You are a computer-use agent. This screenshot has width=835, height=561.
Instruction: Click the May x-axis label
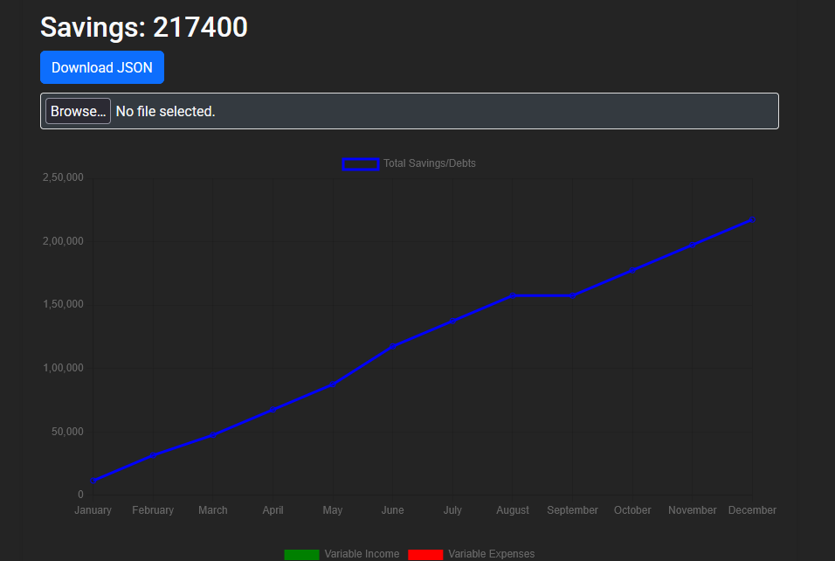[333, 510]
